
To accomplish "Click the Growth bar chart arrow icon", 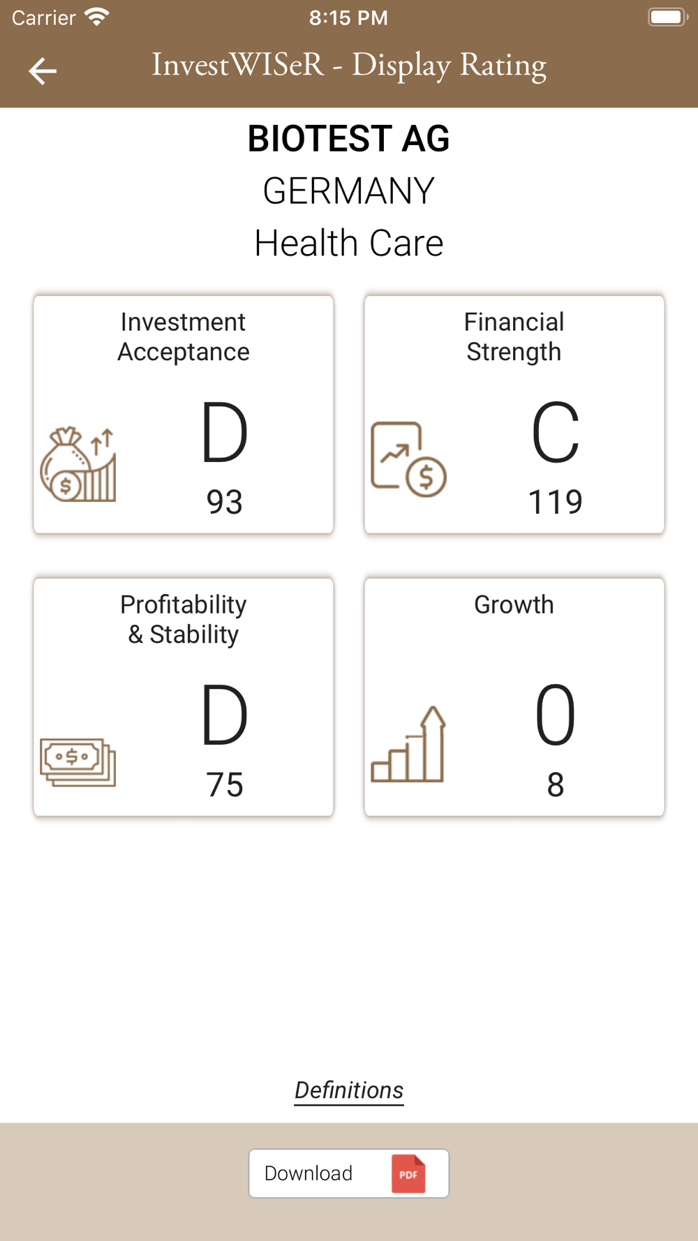I will [408, 743].
